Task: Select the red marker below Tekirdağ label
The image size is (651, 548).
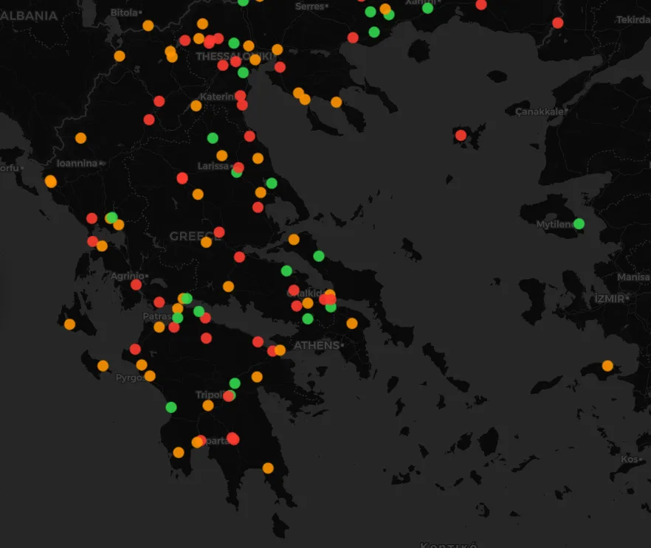Action: click(557, 23)
